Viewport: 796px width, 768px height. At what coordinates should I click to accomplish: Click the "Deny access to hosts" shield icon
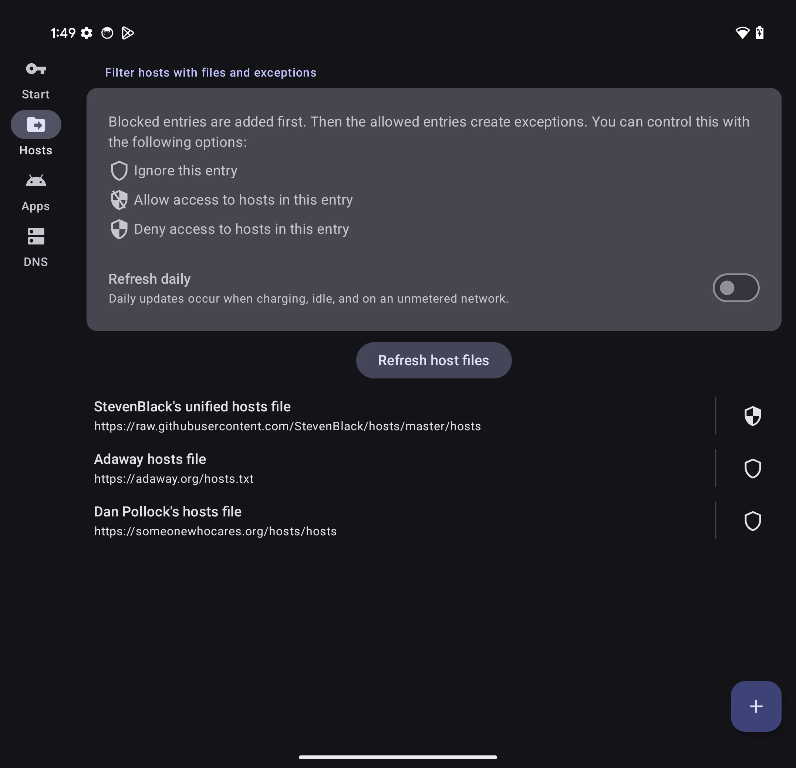click(x=119, y=229)
